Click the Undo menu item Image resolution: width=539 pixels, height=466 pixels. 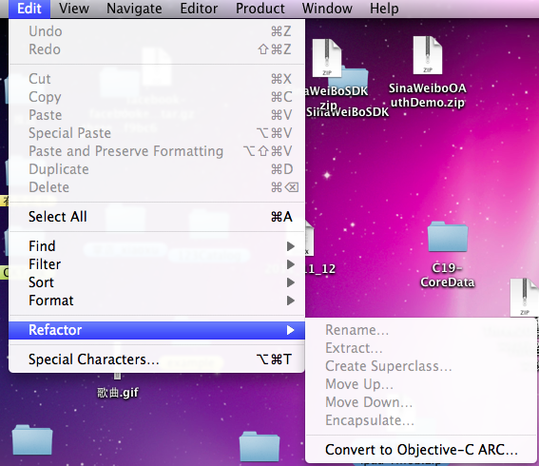[x=157, y=31]
